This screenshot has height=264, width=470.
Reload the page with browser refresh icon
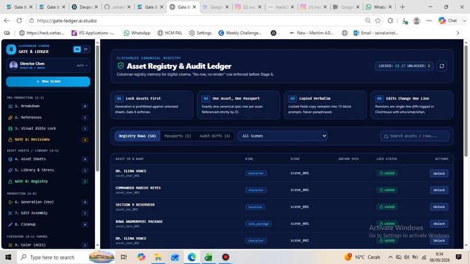(x=19, y=20)
